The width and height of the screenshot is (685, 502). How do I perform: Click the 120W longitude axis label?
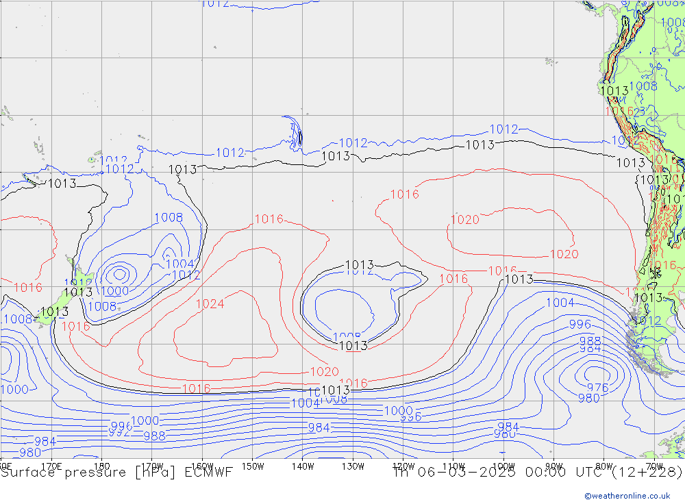(403, 466)
